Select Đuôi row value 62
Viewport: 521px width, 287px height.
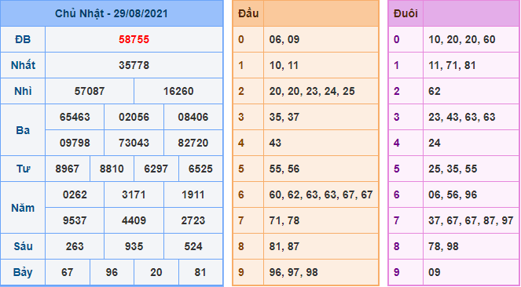pos(435,91)
